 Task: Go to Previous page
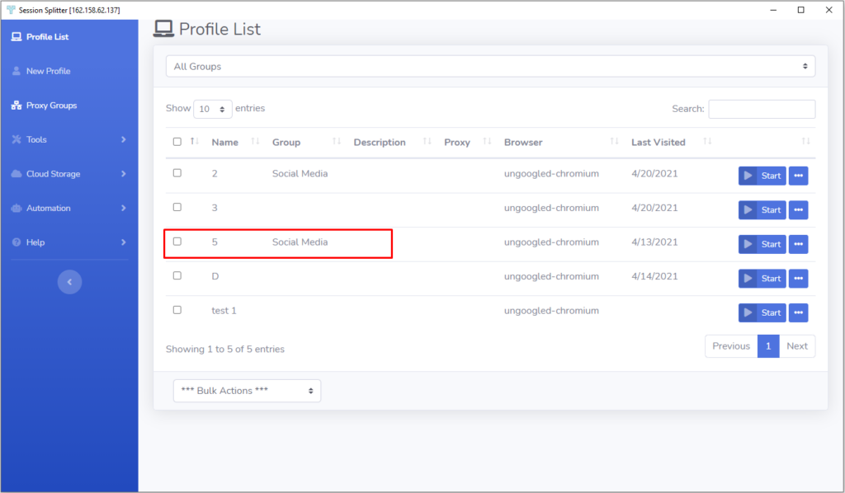[731, 346]
